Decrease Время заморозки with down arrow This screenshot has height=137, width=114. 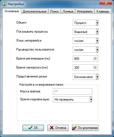coord(95,68)
